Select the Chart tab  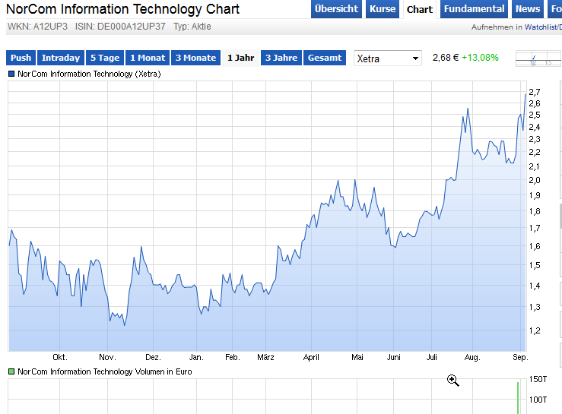tap(420, 9)
